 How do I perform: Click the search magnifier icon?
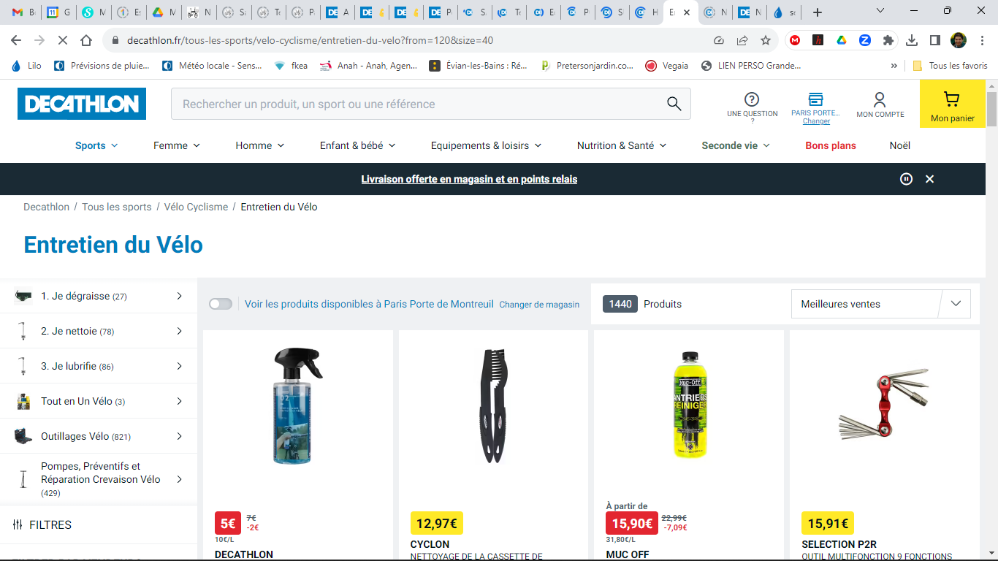point(674,104)
